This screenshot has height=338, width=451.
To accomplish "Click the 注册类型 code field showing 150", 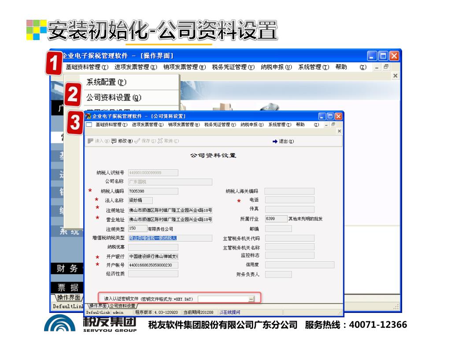I will point(137,228).
